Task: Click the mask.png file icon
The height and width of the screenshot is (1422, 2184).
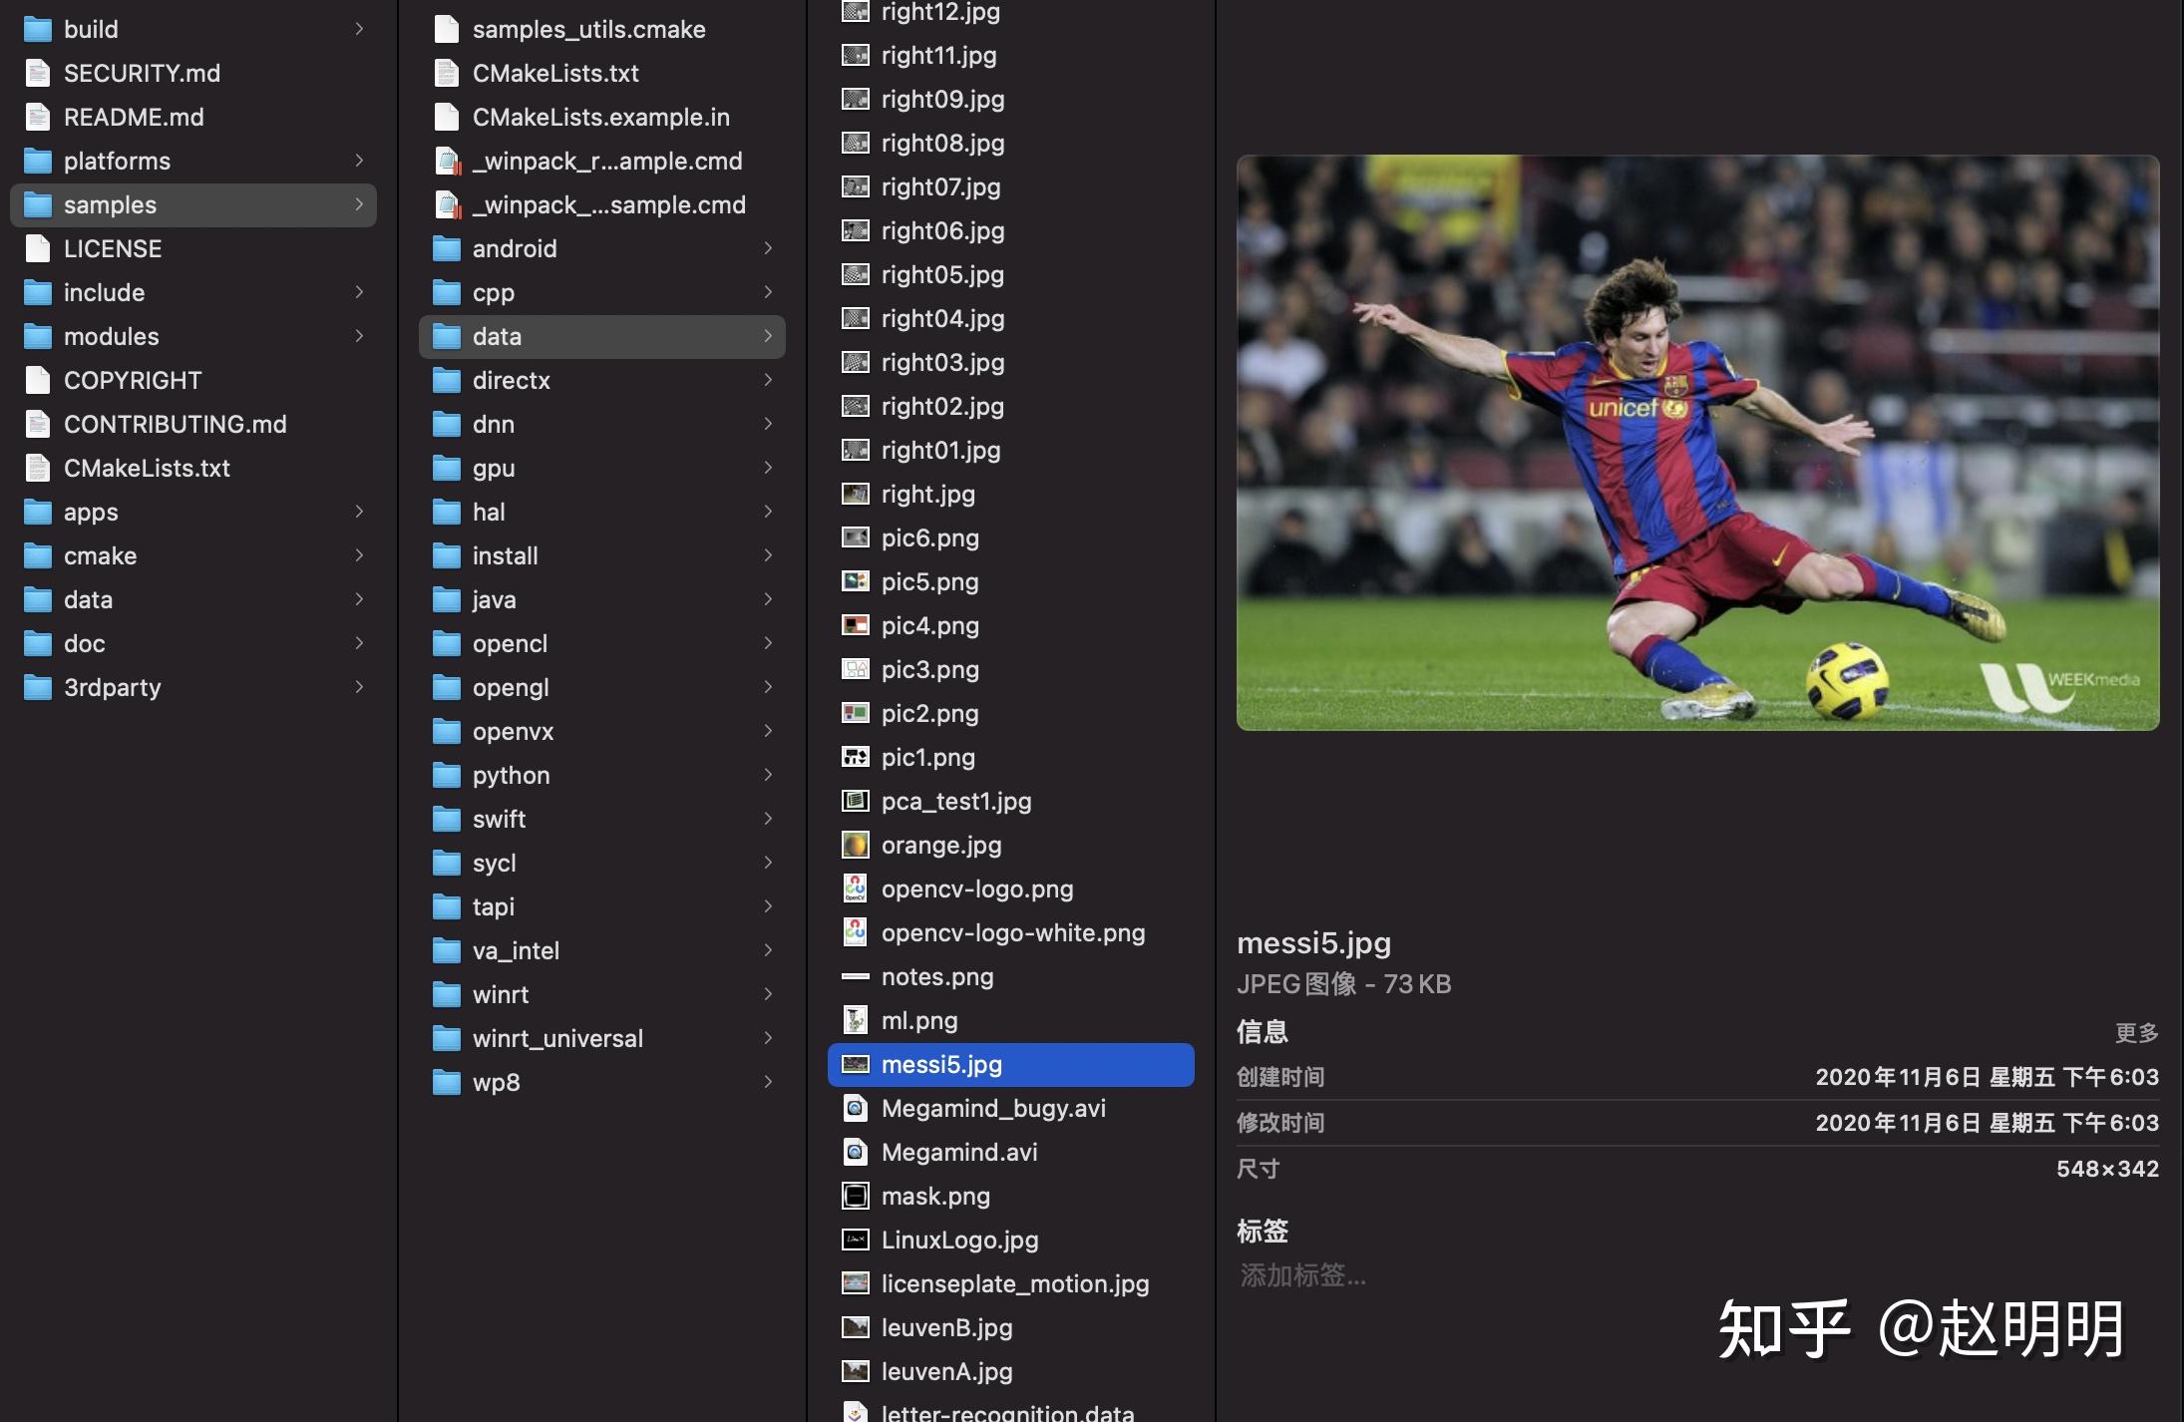Action: click(855, 1196)
